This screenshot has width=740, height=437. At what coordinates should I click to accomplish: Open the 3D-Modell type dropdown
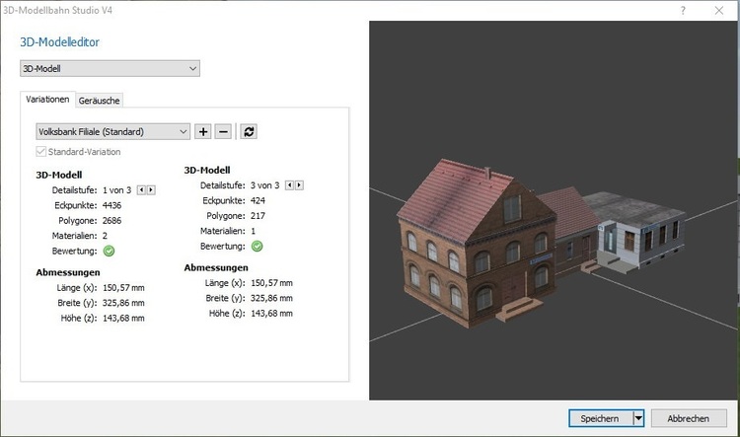(x=110, y=68)
